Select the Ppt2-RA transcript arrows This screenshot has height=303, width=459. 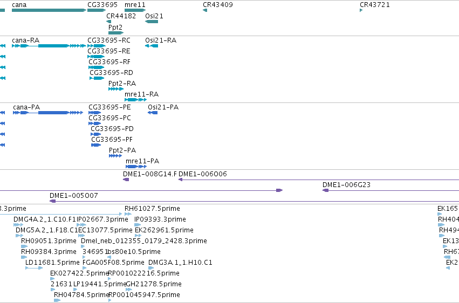(116, 89)
